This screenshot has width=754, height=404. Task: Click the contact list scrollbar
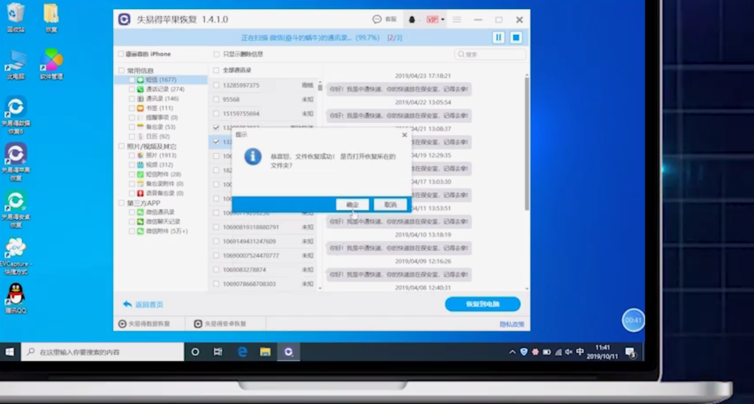point(320,88)
